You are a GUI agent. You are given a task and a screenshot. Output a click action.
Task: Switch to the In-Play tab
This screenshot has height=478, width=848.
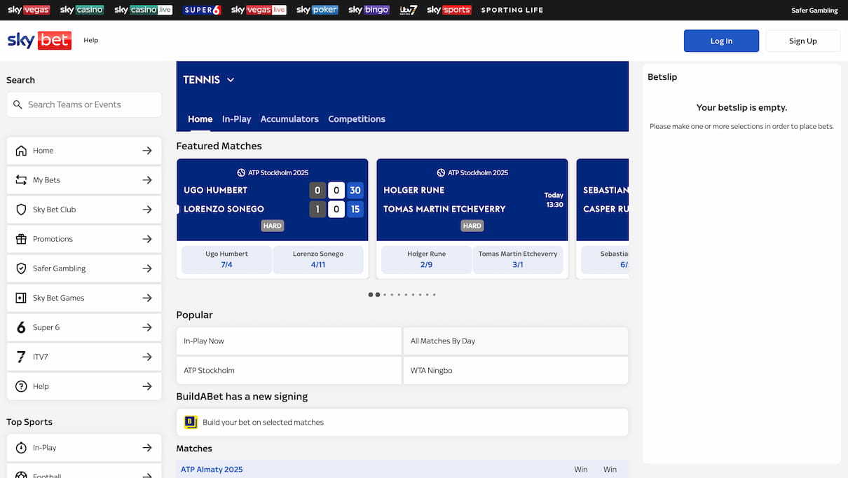point(236,118)
